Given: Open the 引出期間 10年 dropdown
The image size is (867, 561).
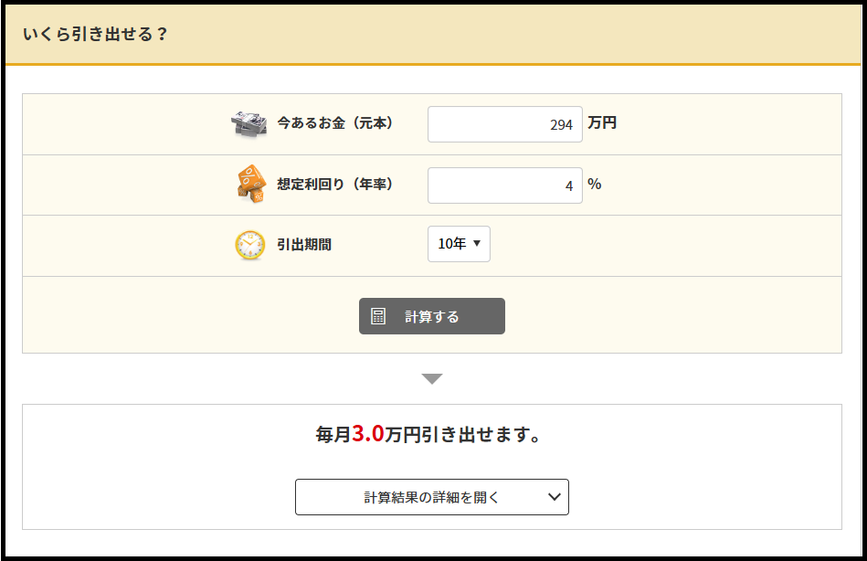Looking at the screenshot, I should pos(459,244).
